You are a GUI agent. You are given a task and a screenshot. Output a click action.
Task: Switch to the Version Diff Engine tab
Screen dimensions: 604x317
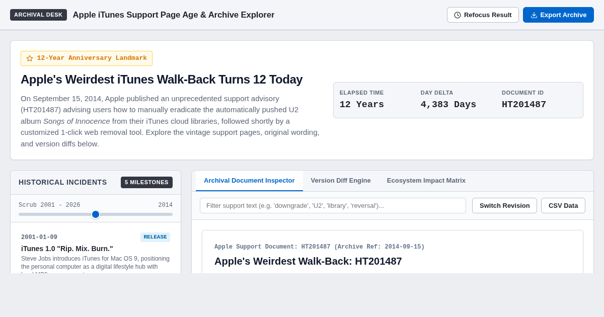tap(341, 181)
